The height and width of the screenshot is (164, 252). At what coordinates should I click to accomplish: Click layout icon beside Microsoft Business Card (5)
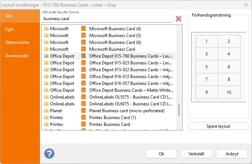point(84,35)
